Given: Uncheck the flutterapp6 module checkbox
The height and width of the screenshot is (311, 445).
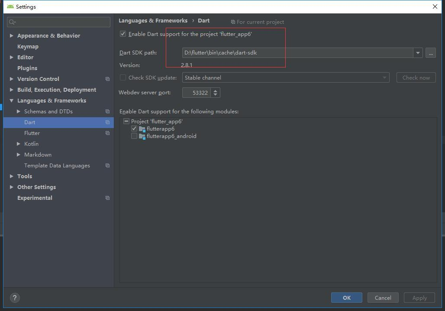Looking at the screenshot, I should (134, 129).
